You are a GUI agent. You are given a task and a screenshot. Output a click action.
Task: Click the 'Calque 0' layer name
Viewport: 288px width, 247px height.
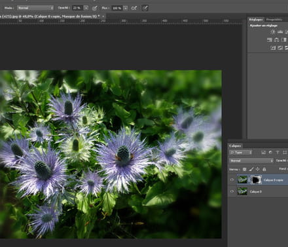click(x=255, y=191)
